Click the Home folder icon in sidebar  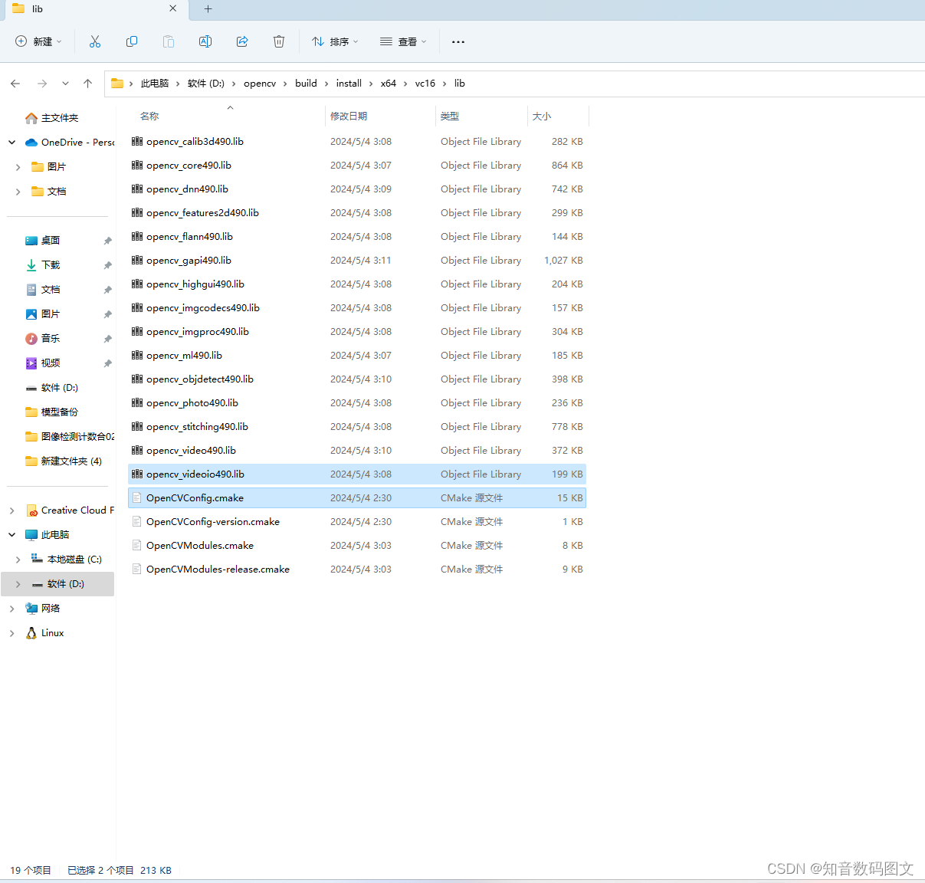click(x=31, y=118)
